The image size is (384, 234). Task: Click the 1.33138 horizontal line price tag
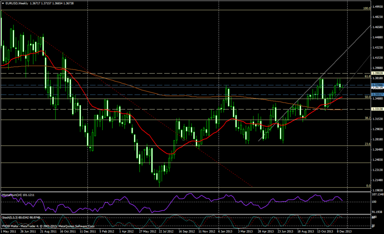[377, 109]
